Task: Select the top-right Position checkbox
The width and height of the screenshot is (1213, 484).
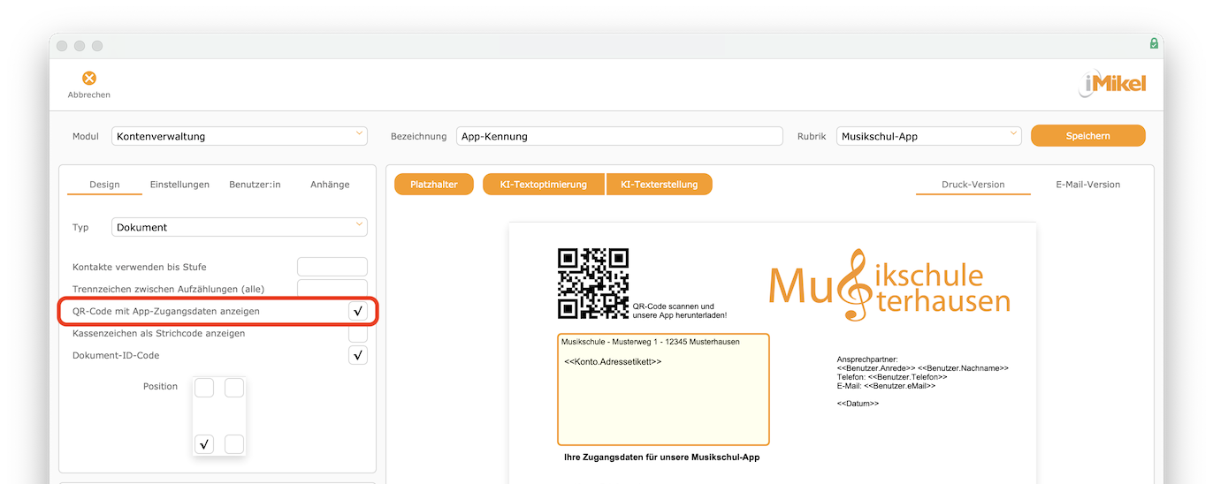Action: point(234,388)
